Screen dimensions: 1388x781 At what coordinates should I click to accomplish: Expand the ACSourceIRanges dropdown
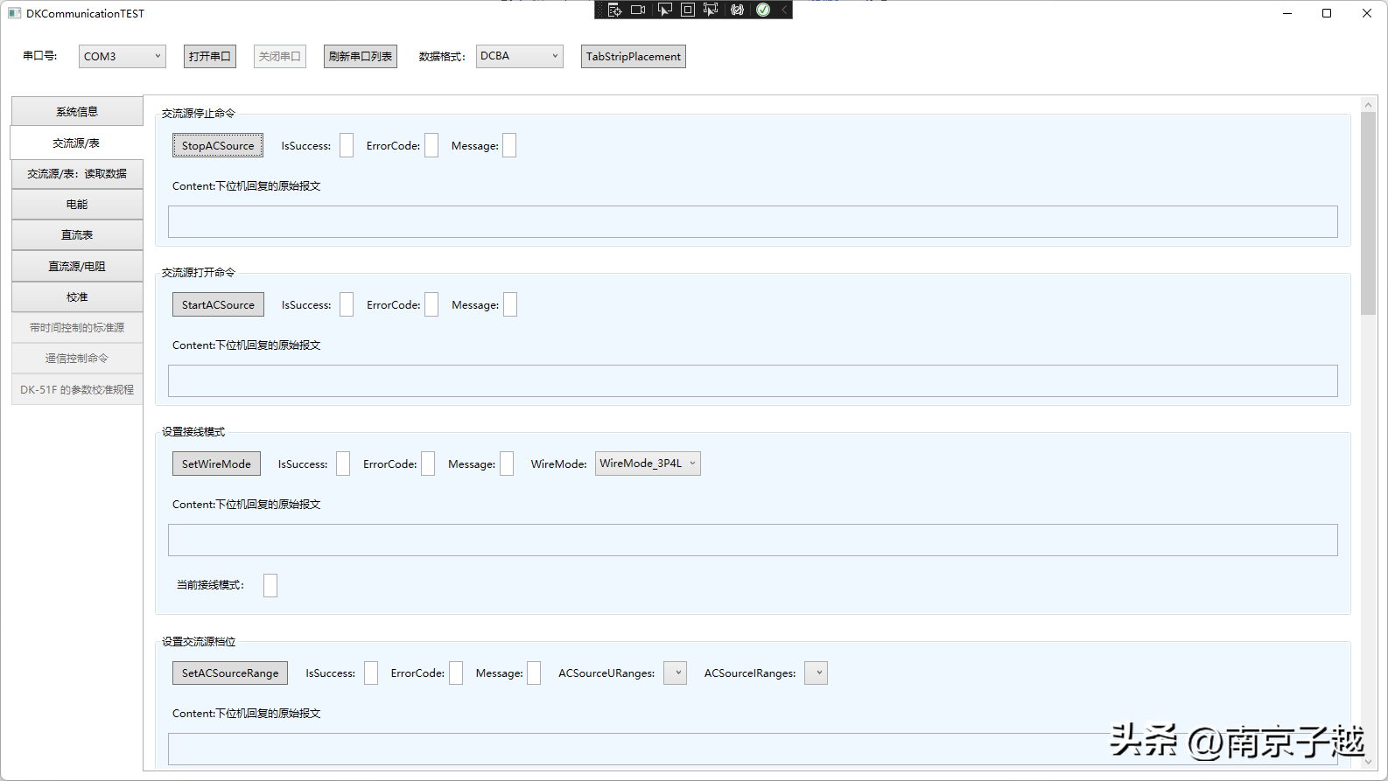click(x=816, y=673)
